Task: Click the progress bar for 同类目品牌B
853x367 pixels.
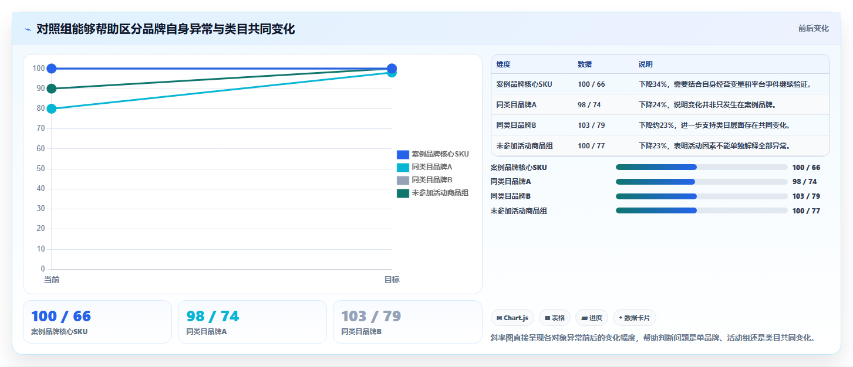Action: click(x=702, y=196)
